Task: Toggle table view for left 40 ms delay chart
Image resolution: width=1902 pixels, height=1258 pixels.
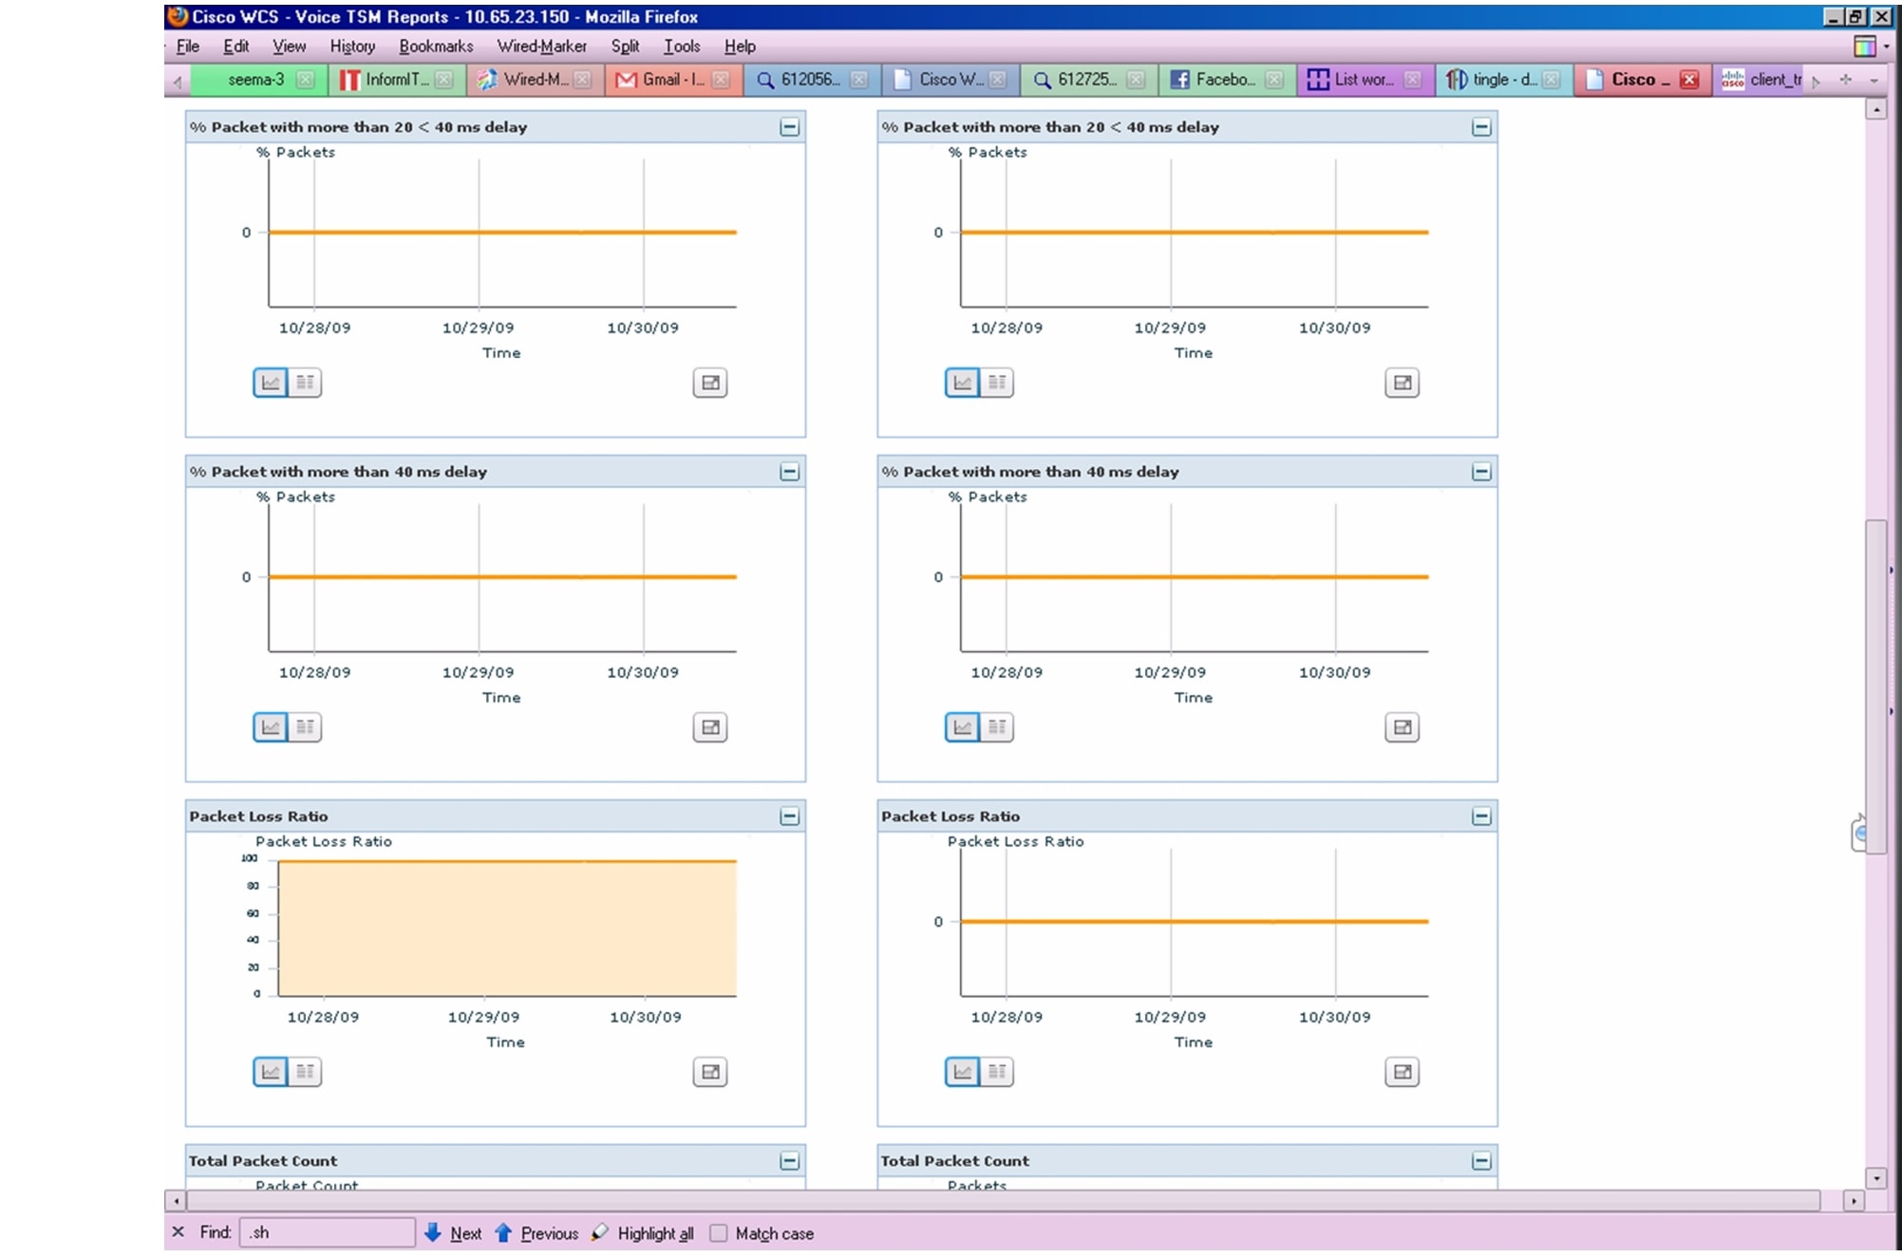Action: 306,727
